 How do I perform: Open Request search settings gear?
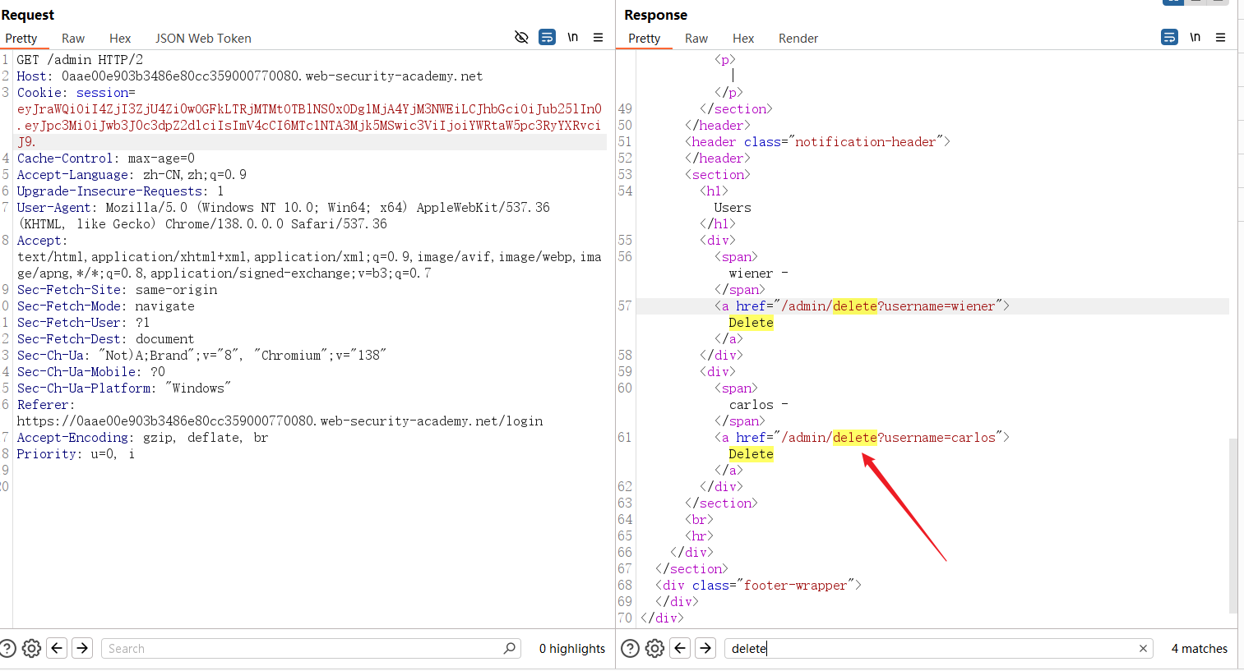click(31, 649)
